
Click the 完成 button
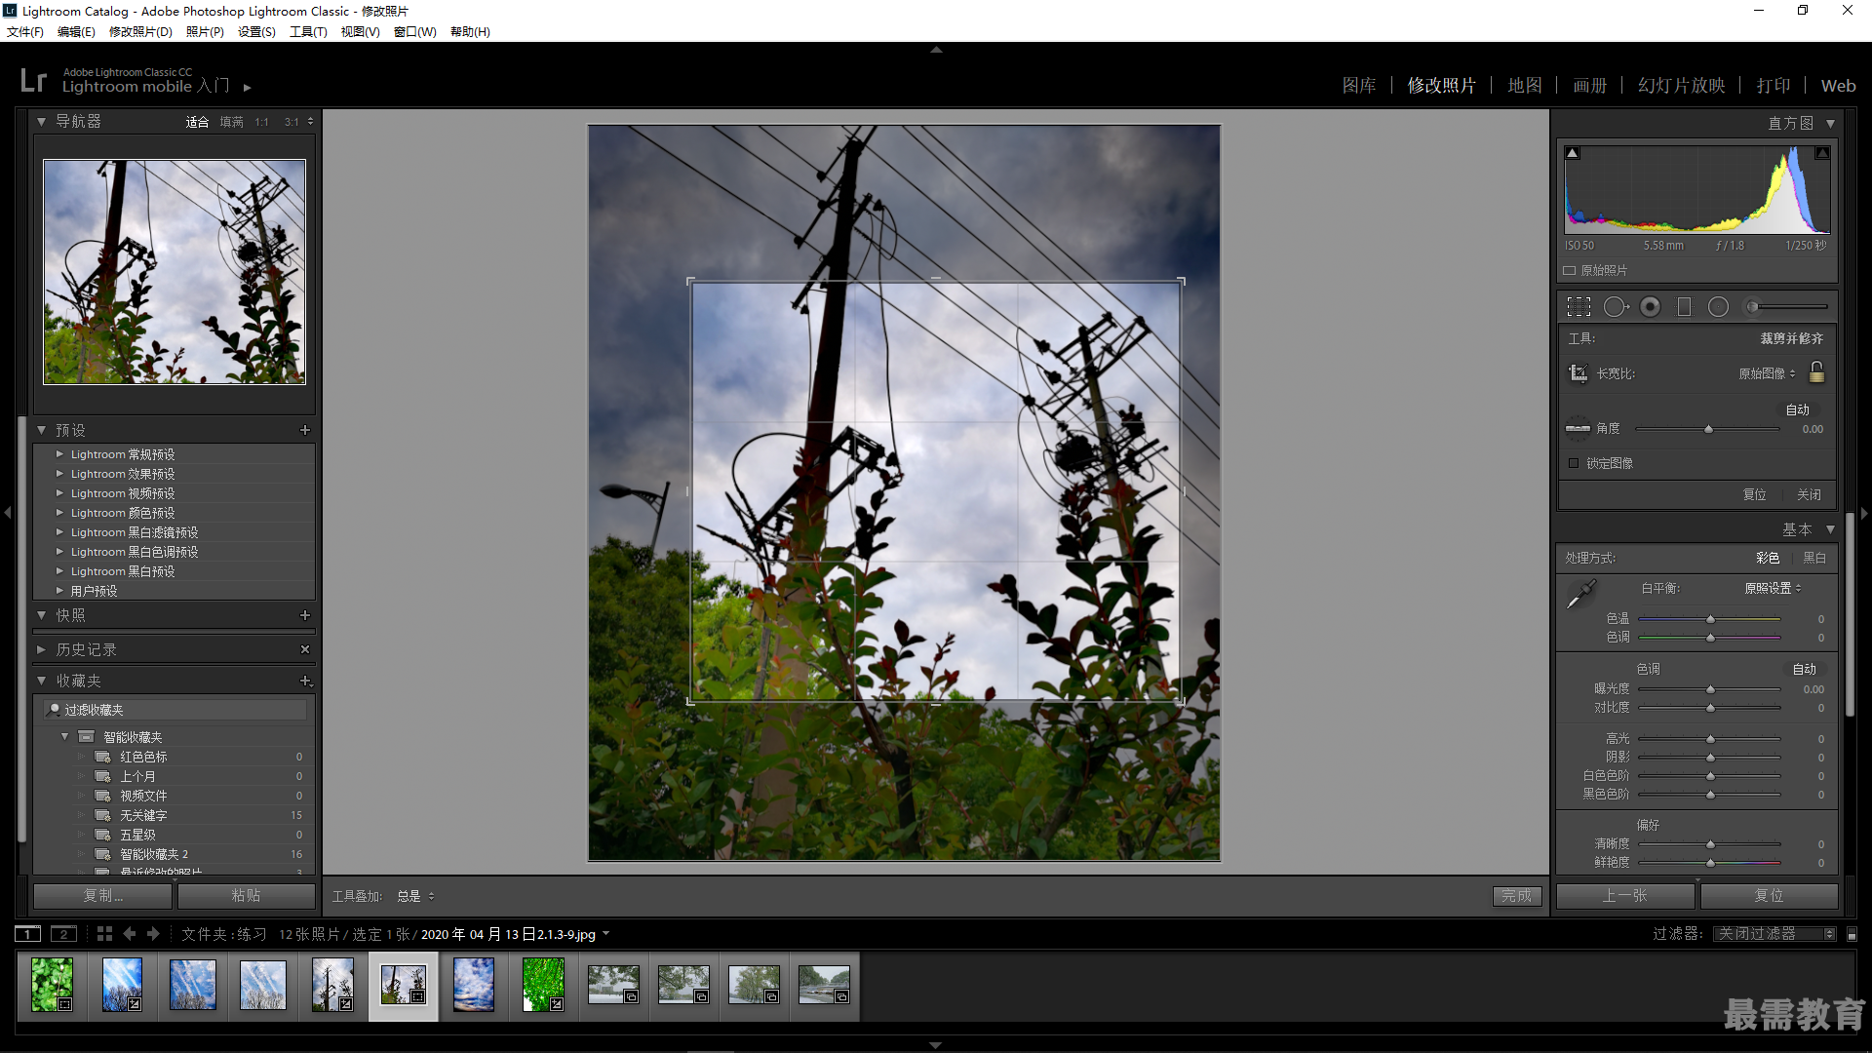point(1517,896)
